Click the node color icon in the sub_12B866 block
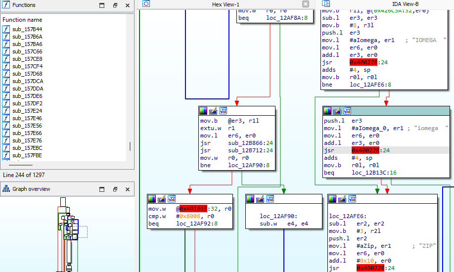Image resolution: width=454 pixels, height=272 pixels. point(203,111)
